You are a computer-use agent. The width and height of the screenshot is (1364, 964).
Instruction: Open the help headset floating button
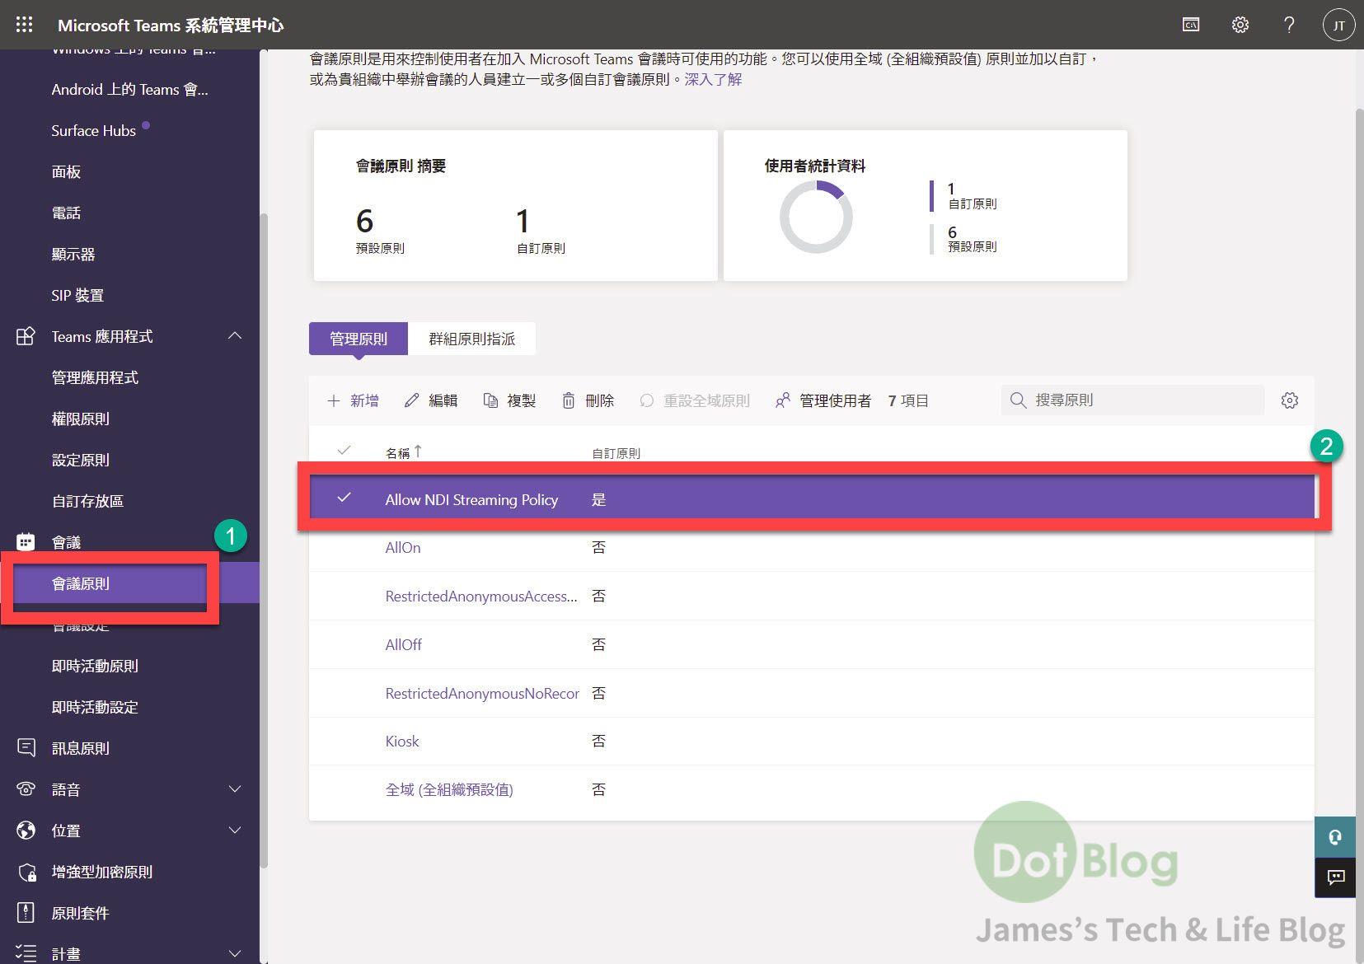(1335, 836)
